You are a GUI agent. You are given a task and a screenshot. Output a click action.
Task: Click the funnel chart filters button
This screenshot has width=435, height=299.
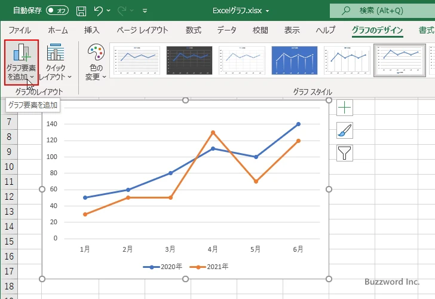tap(345, 153)
